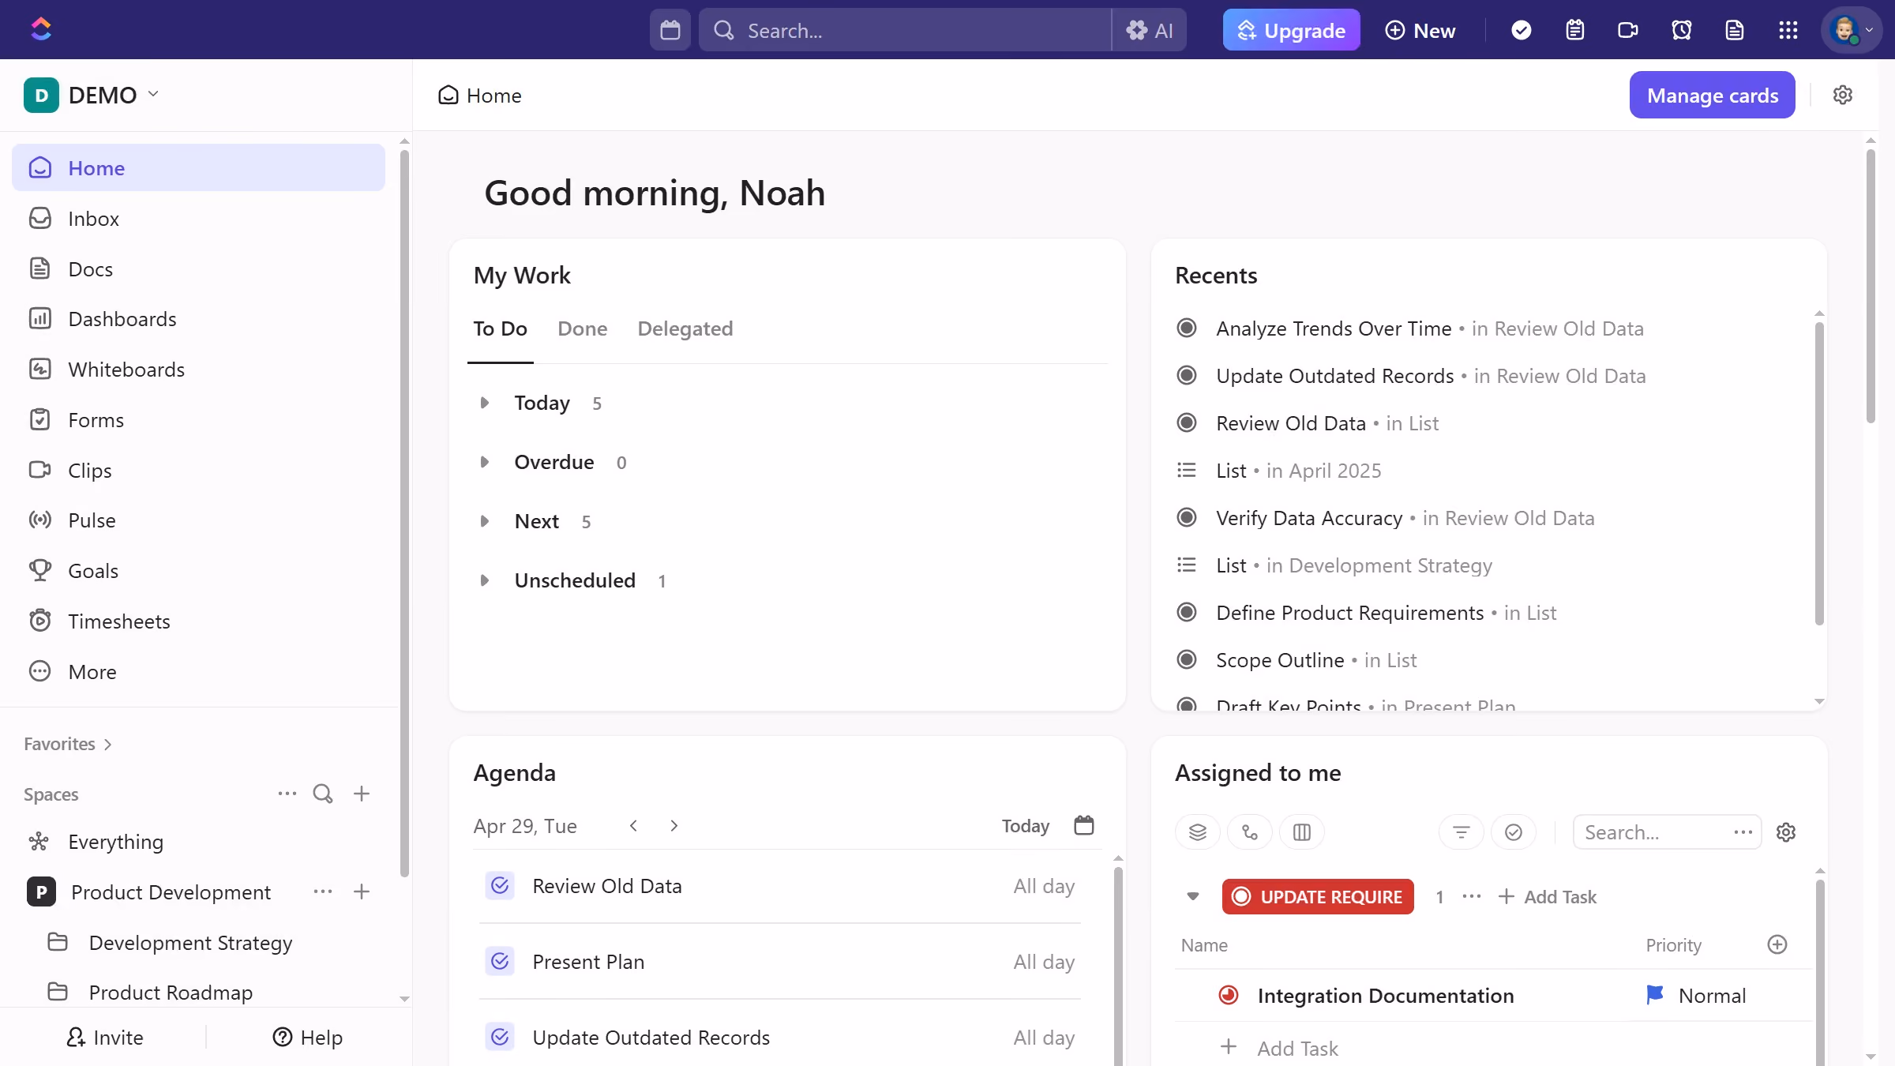
Task: Expand the Unscheduled group in My Work
Action: pos(485,580)
